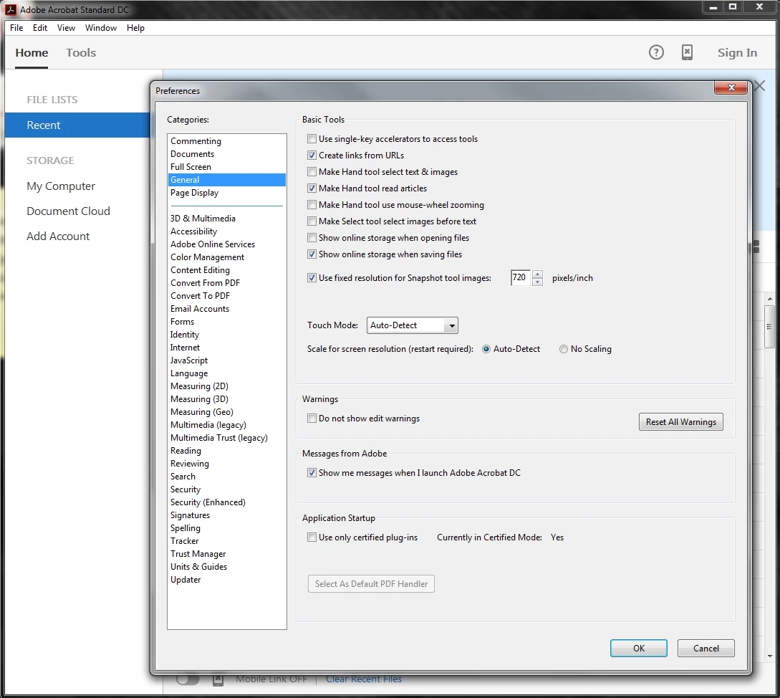Check Make Select tool select images before text

click(312, 221)
